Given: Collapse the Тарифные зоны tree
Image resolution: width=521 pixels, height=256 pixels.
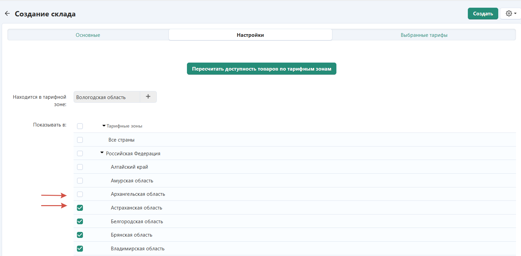Looking at the screenshot, I should tap(104, 126).
